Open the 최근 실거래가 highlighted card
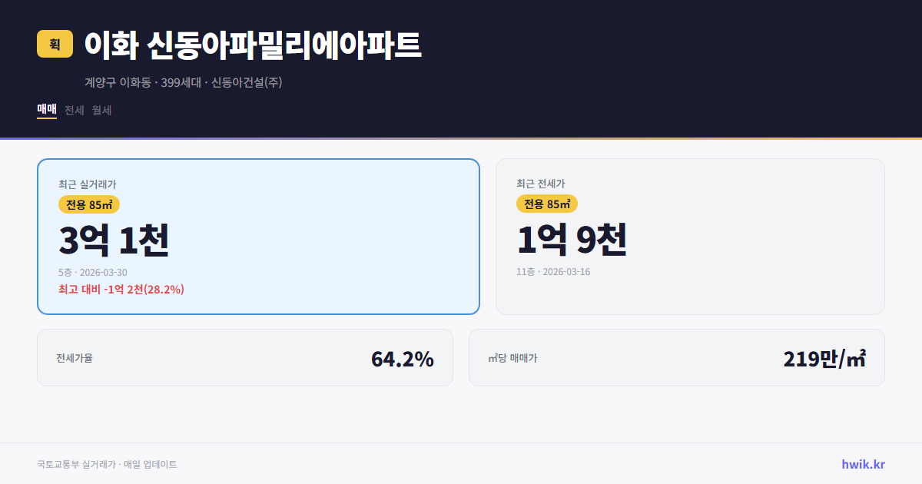 pyautogui.click(x=257, y=236)
